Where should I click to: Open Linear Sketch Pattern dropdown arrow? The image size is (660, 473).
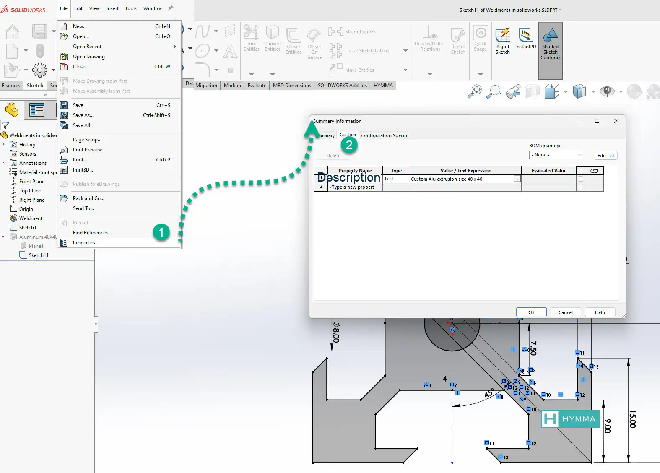tap(405, 51)
